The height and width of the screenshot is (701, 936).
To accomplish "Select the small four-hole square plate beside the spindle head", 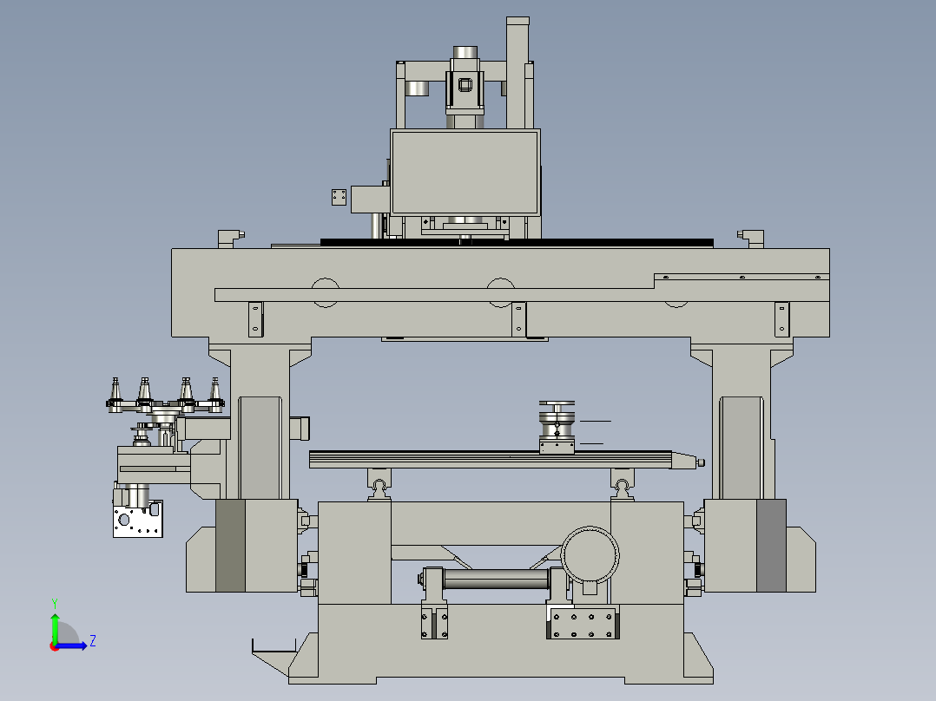I will (339, 197).
